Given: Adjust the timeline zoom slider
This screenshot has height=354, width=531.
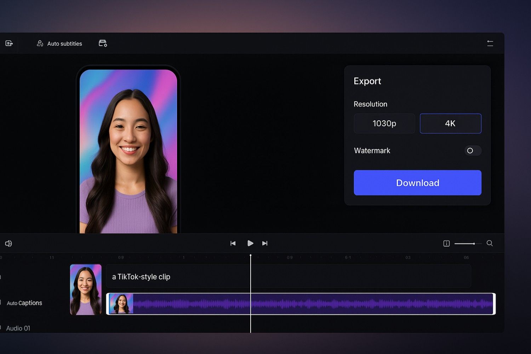Looking at the screenshot, I should pyautogui.click(x=468, y=244).
